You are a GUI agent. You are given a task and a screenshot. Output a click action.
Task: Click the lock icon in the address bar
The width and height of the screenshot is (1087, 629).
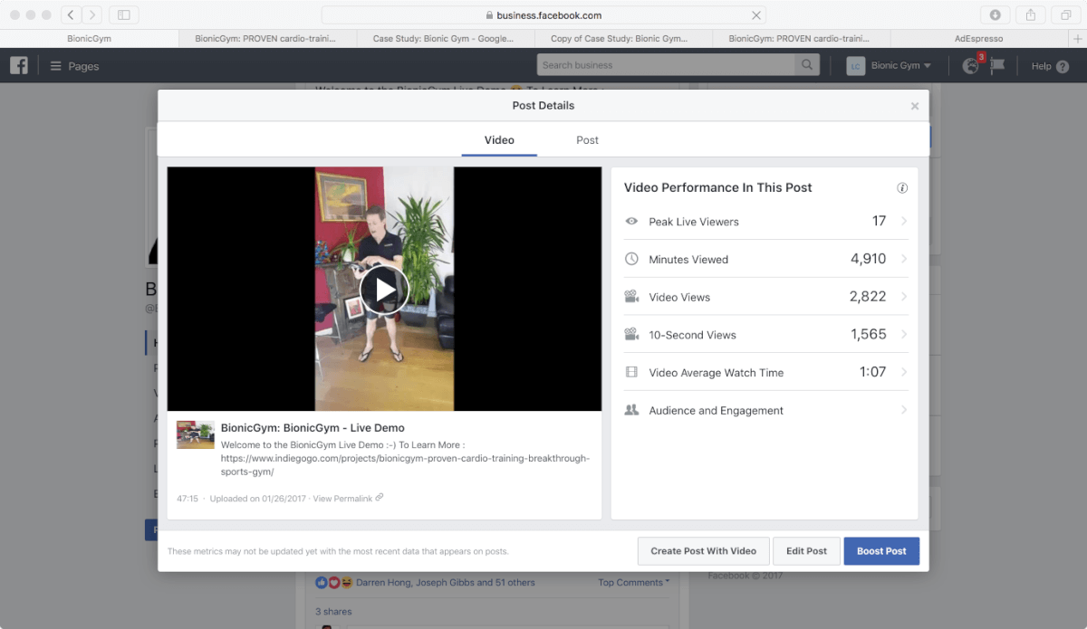coord(489,15)
